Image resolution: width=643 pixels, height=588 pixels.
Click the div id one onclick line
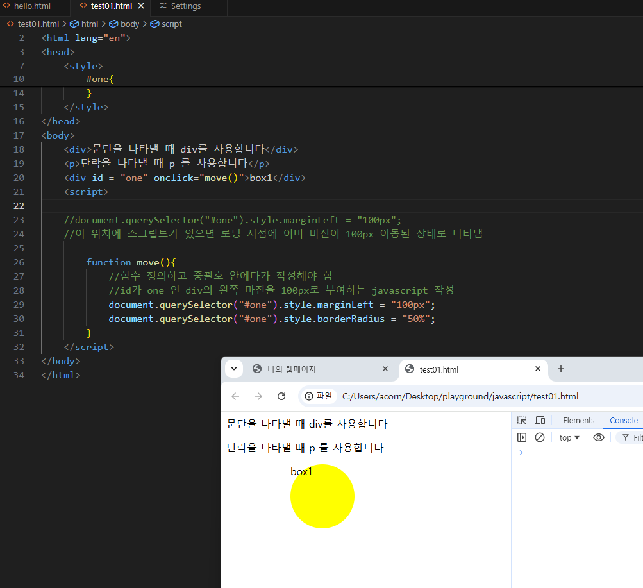(x=185, y=178)
